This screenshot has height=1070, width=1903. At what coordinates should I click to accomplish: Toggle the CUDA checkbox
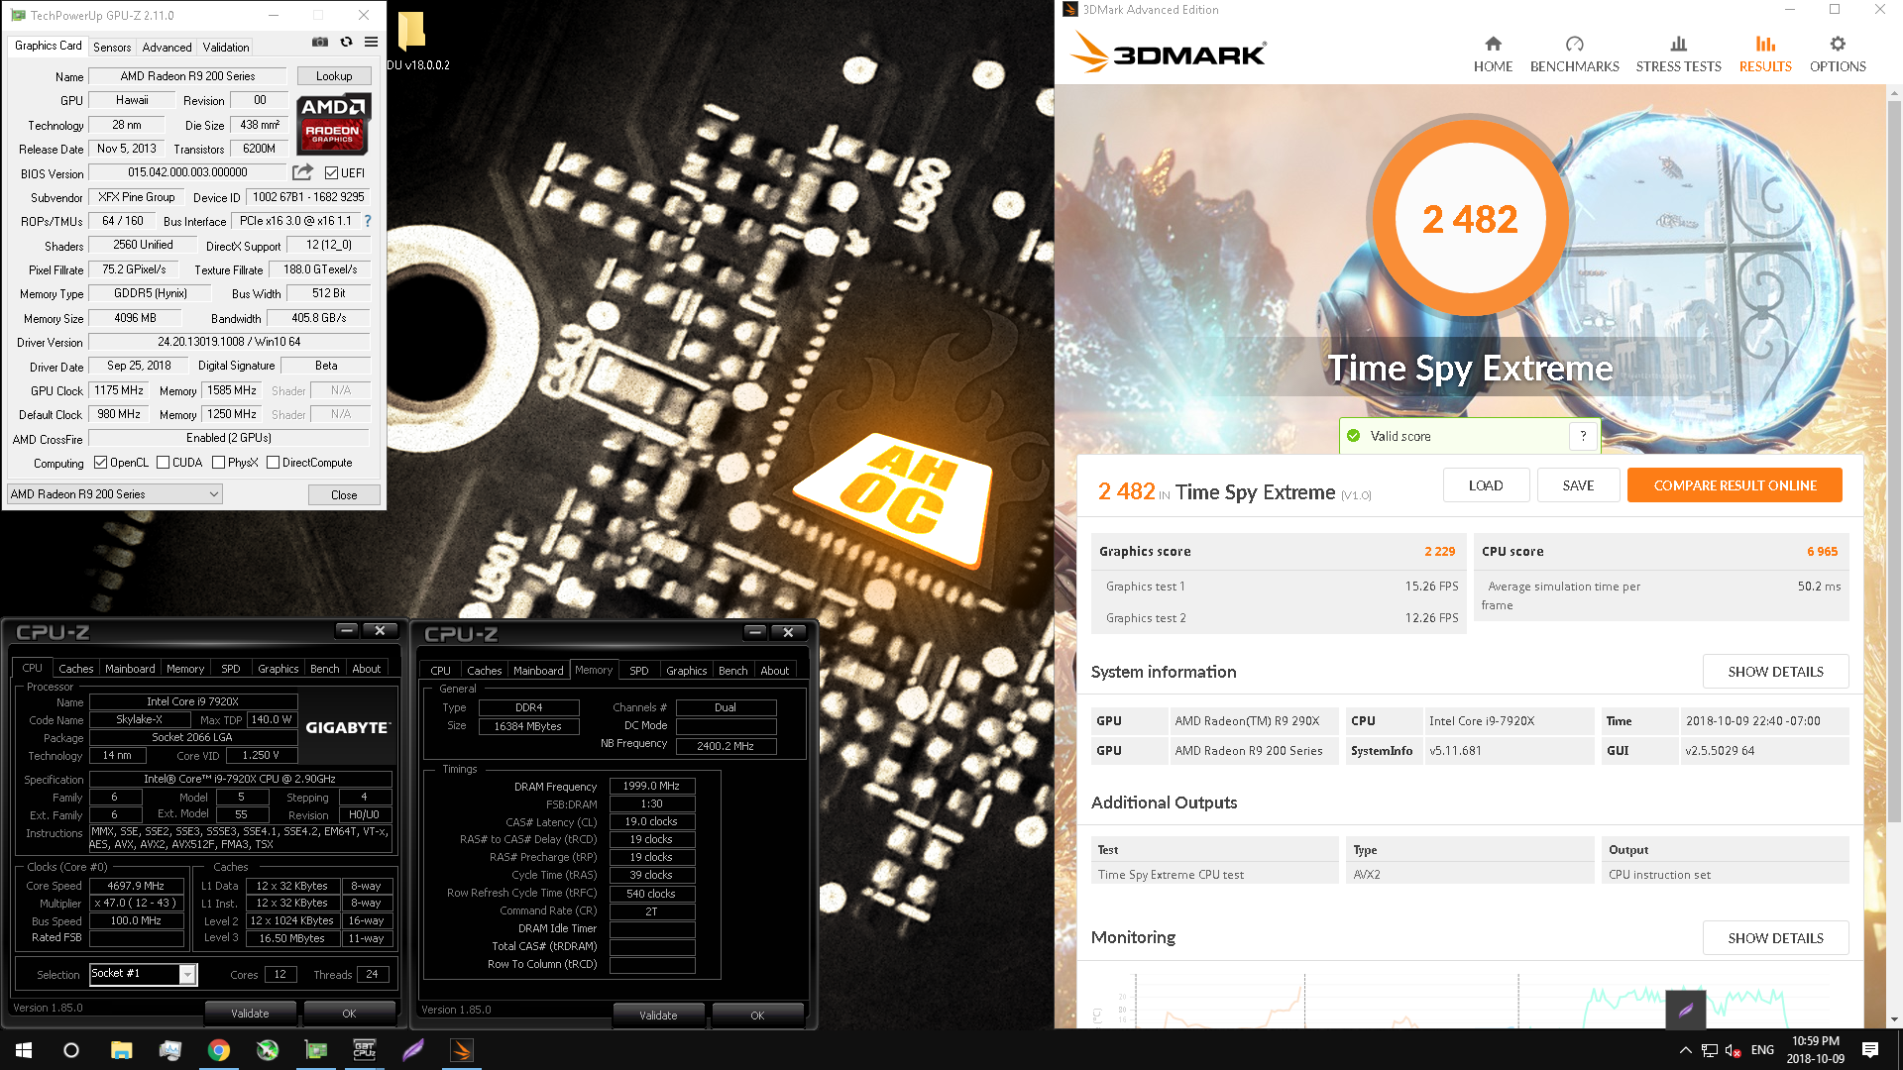point(163,463)
